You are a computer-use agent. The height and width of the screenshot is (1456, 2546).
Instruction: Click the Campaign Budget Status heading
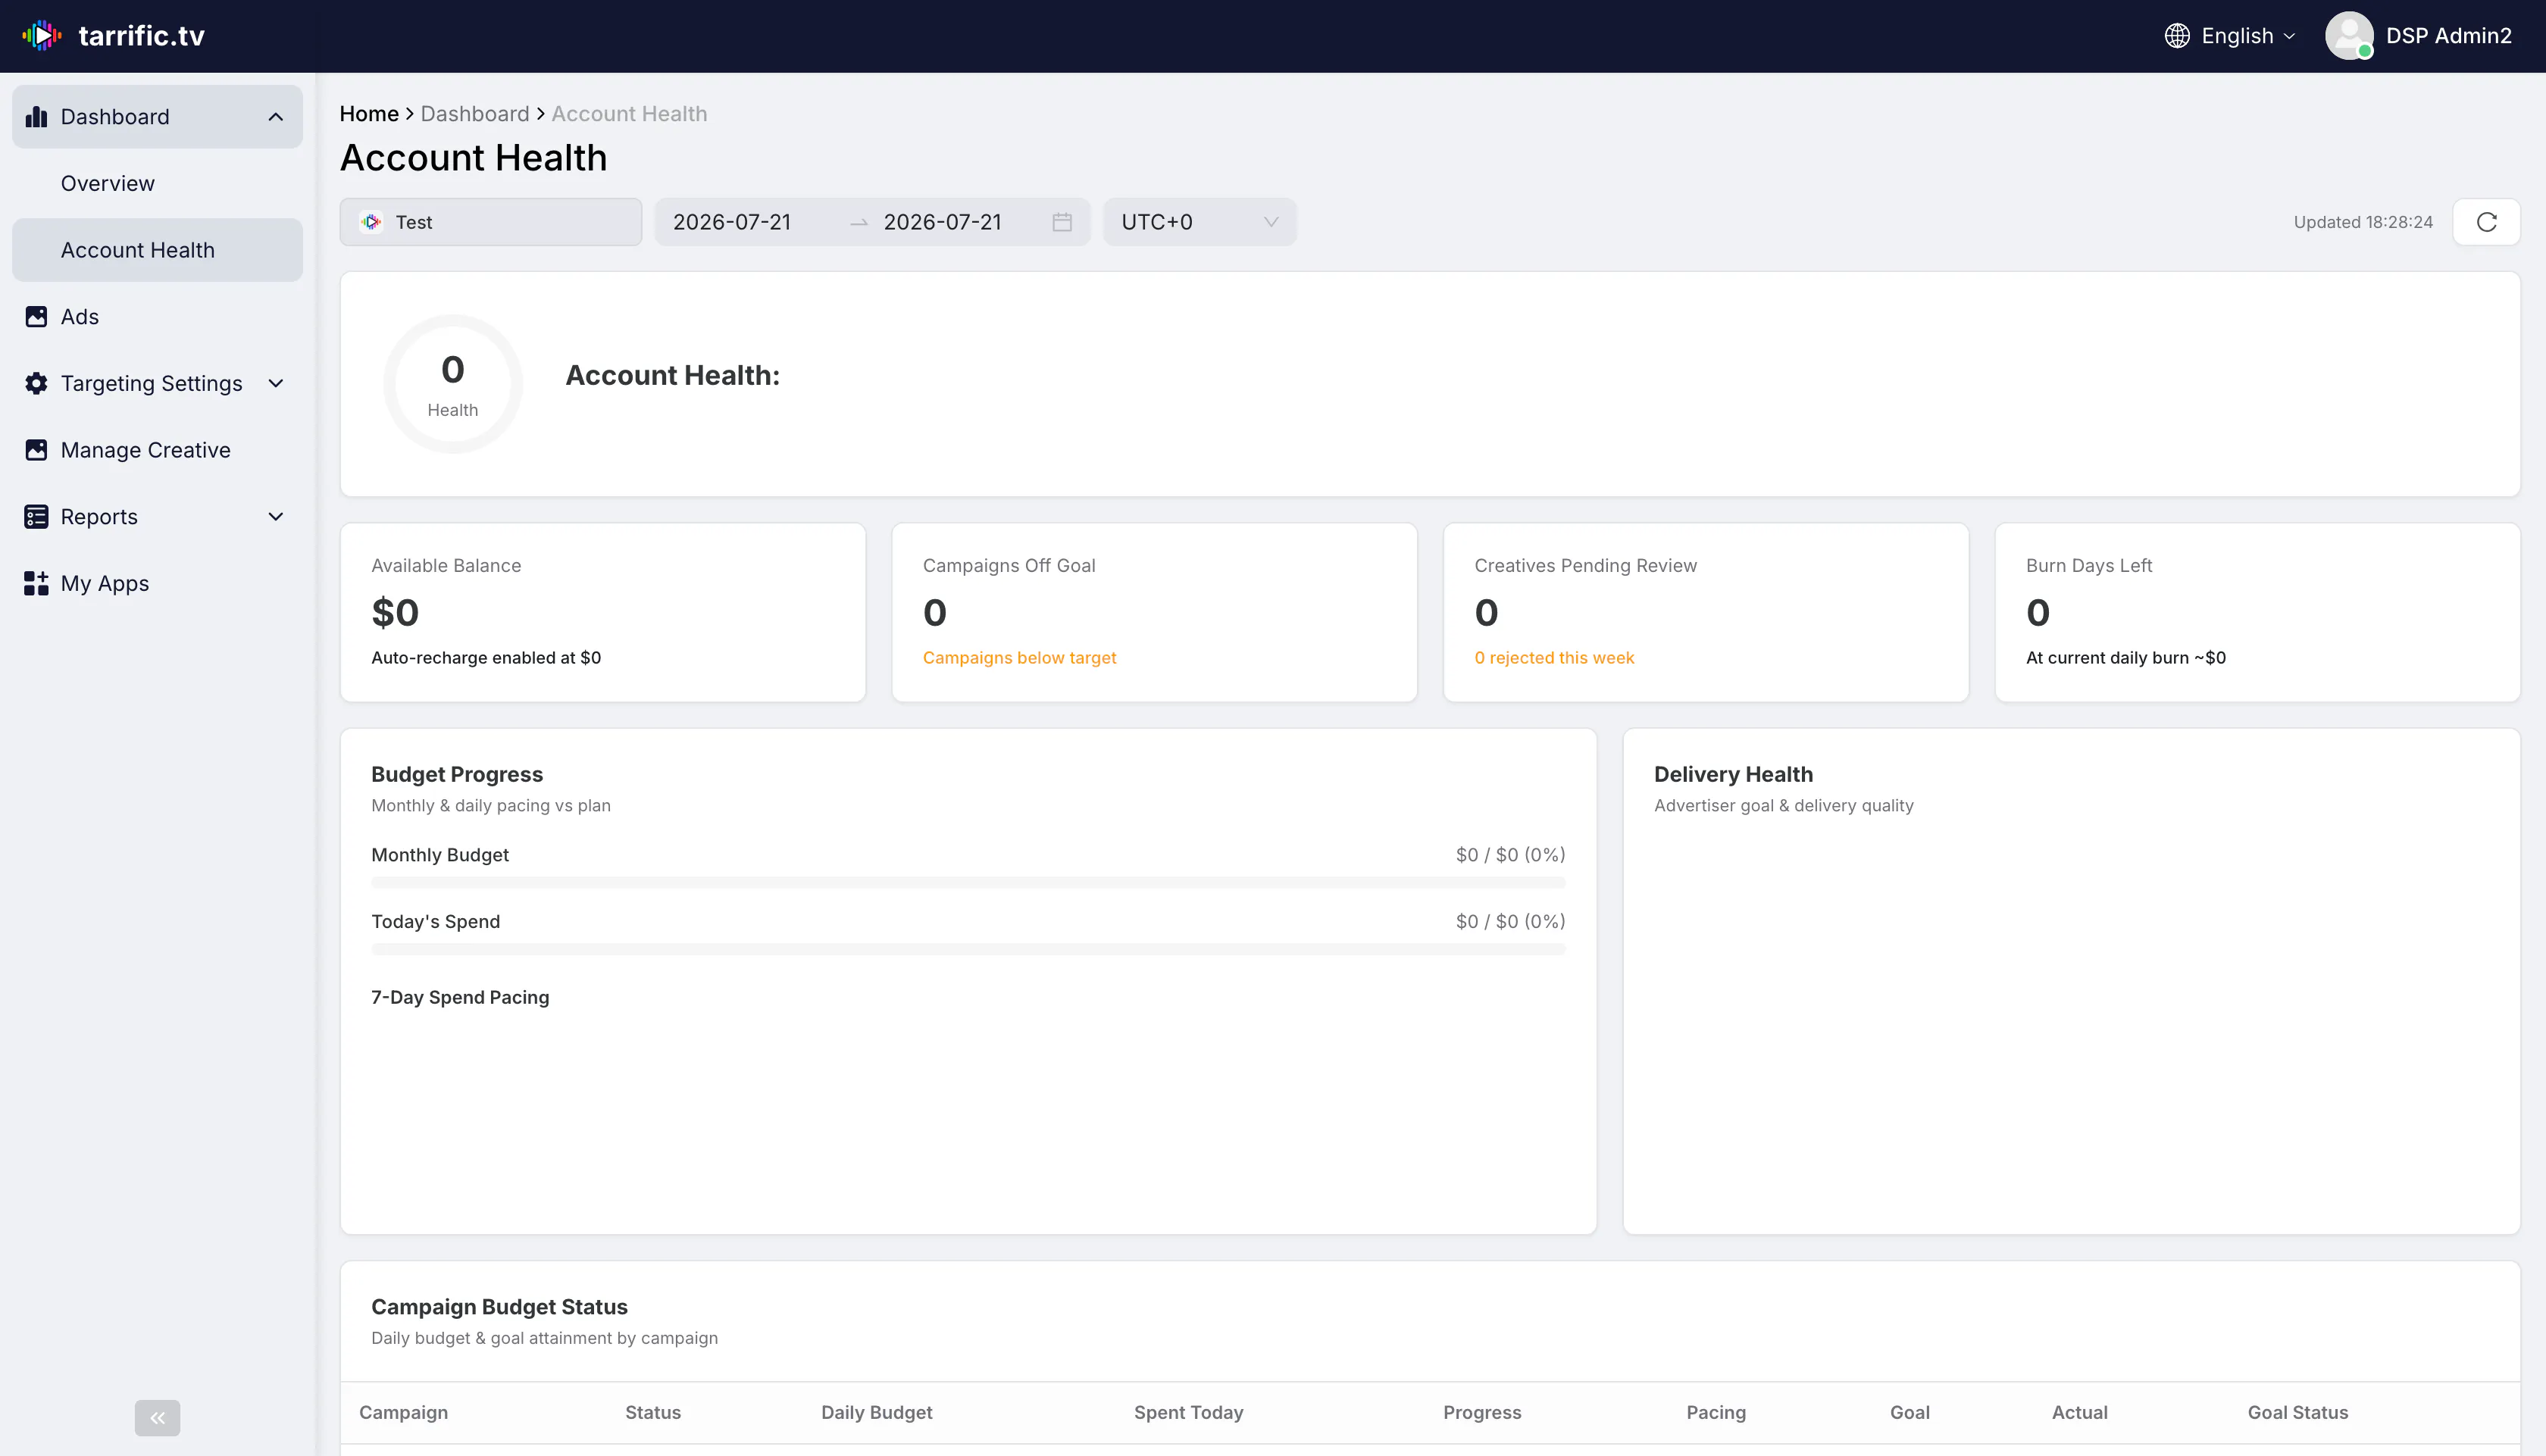tap(499, 1307)
